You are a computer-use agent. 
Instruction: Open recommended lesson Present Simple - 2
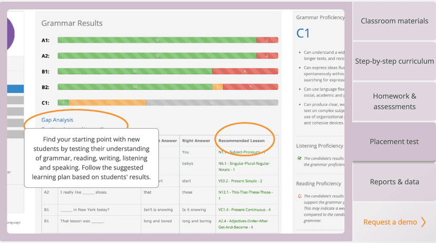(240, 181)
